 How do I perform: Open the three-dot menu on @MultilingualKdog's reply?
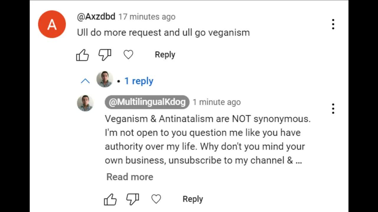click(x=333, y=109)
